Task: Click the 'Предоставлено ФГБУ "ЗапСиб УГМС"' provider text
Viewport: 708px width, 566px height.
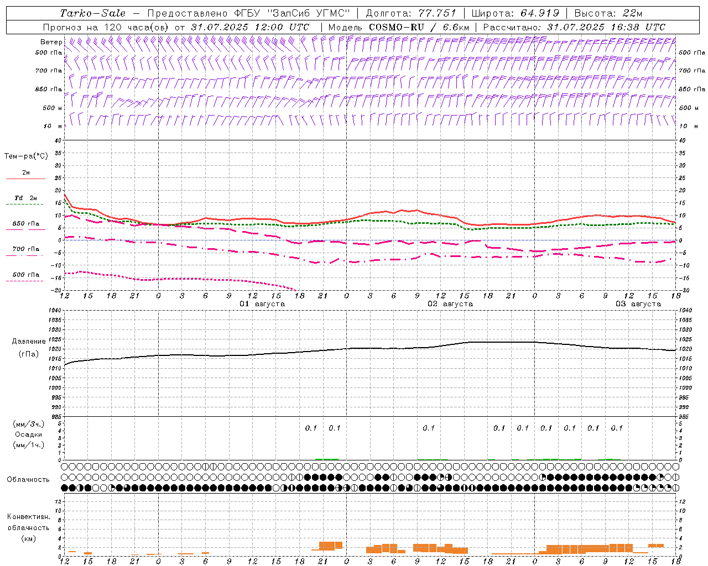Action: (248, 13)
